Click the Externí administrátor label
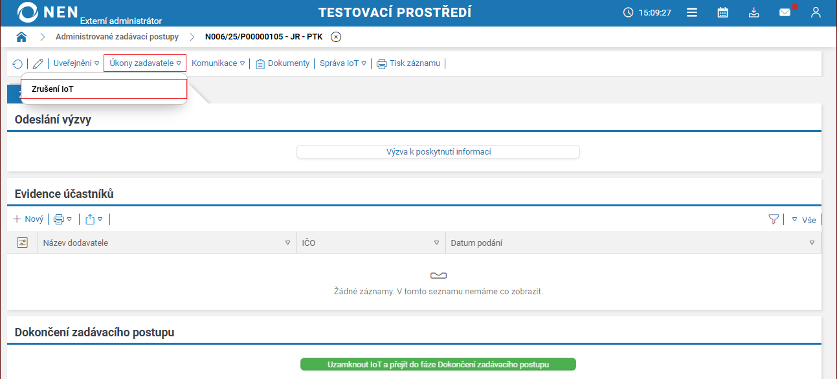837x379 pixels. pos(121,21)
